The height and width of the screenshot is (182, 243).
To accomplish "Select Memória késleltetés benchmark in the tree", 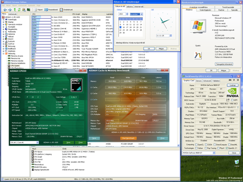I will pos(17,63).
